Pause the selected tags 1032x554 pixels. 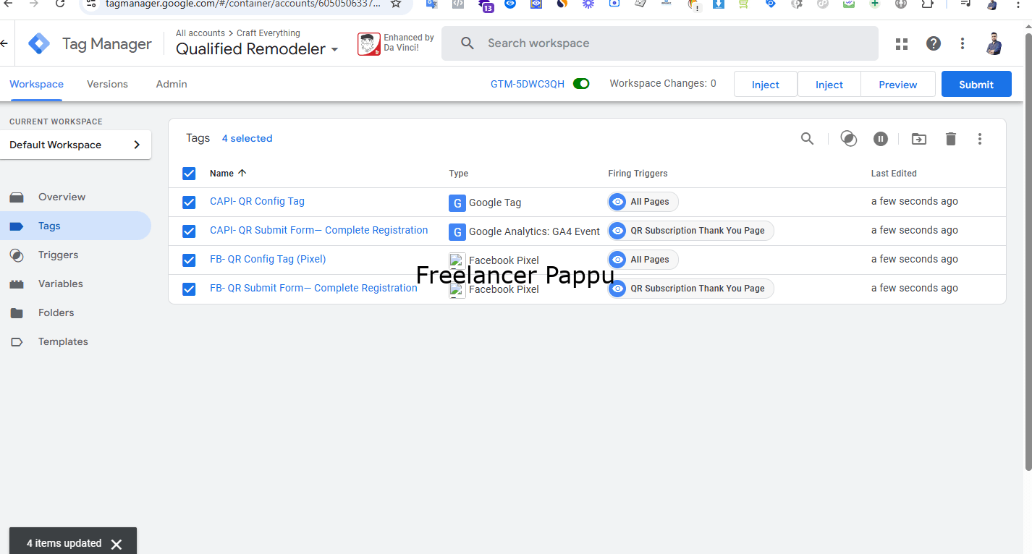(880, 139)
